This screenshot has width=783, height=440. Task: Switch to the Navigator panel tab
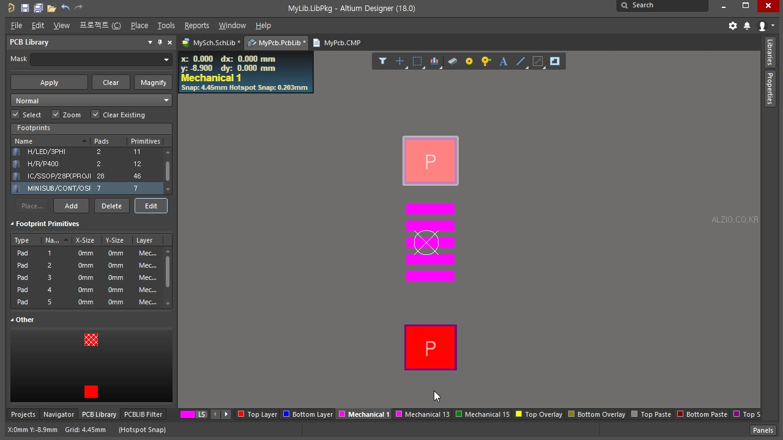coord(59,414)
